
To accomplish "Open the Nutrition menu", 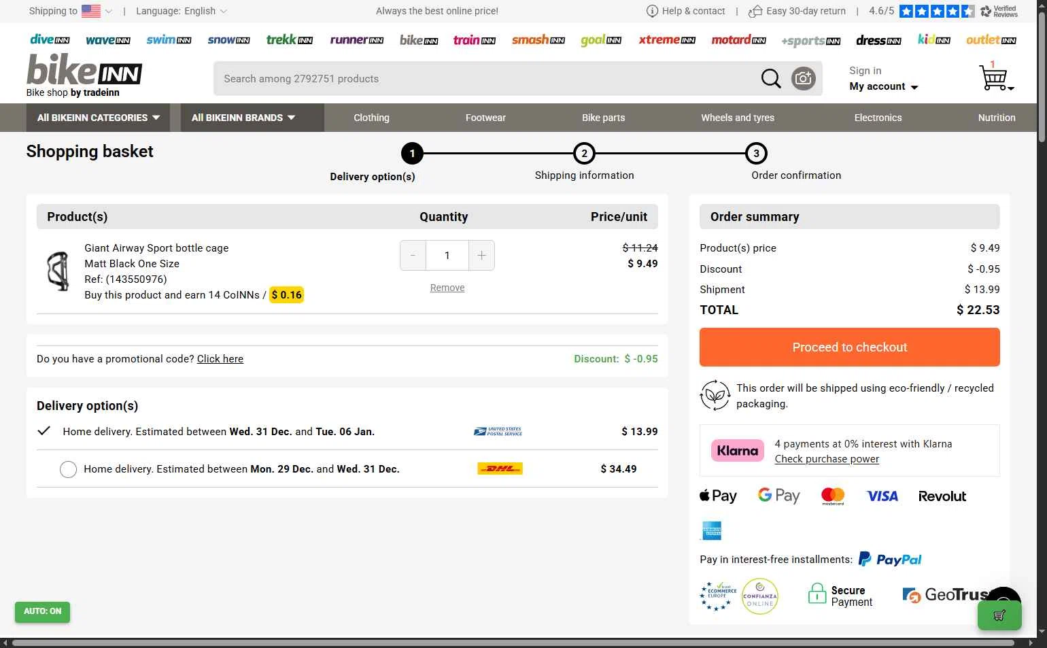I will pos(997,118).
